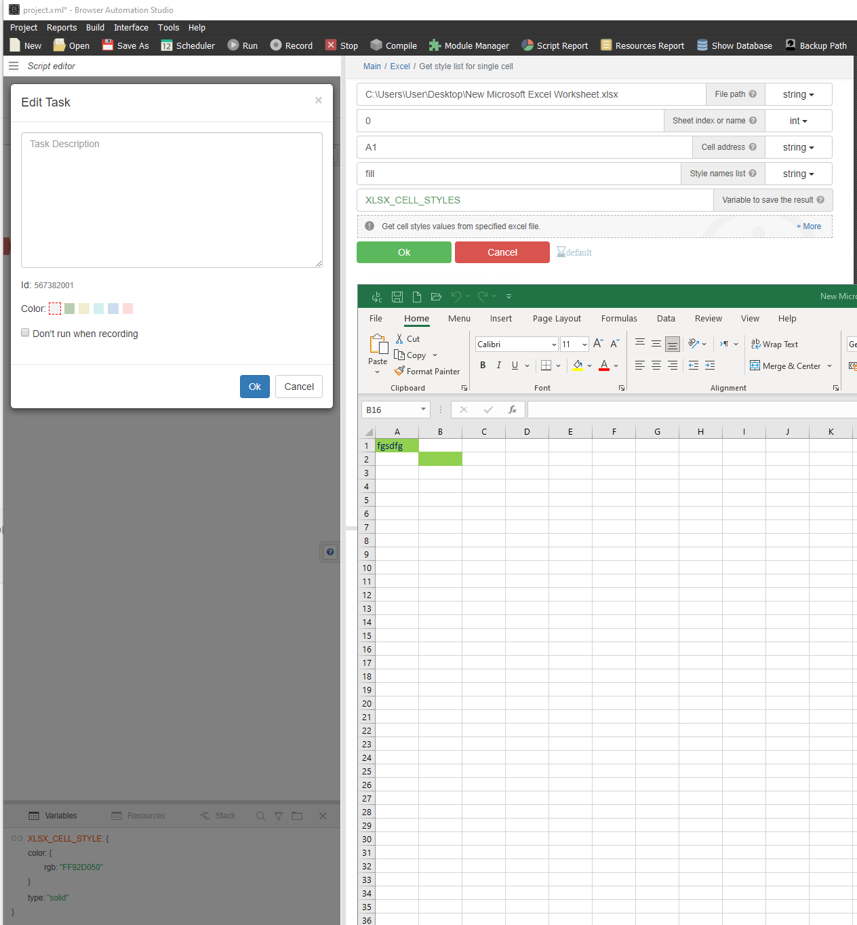The width and height of the screenshot is (857, 925).
Task: Toggle Bold formatting in Excel ribbon
Action: pyautogui.click(x=483, y=366)
